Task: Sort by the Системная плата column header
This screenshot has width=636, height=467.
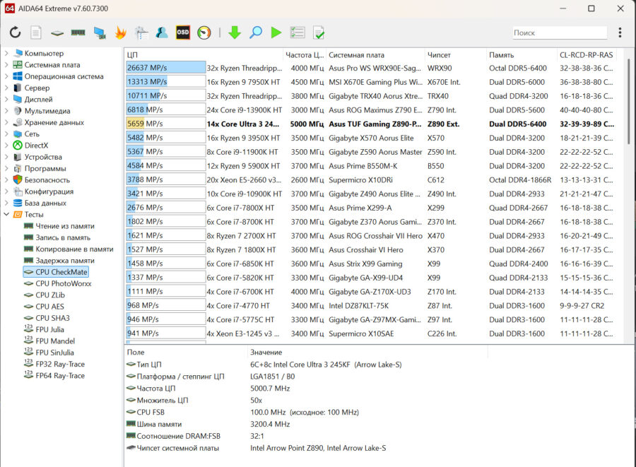Action: coord(375,54)
